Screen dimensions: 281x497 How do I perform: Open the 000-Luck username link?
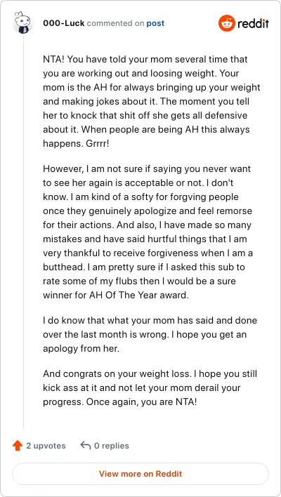click(x=64, y=23)
